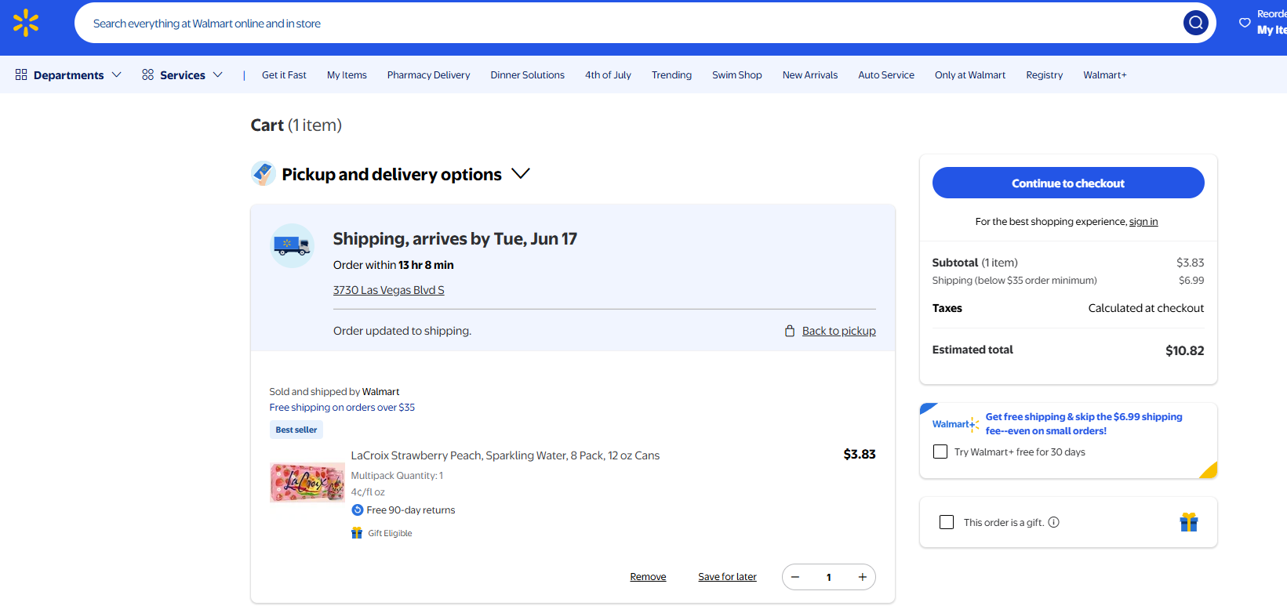Click the gift box icon in the gift panel
The width and height of the screenshot is (1287, 613).
[1189, 522]
